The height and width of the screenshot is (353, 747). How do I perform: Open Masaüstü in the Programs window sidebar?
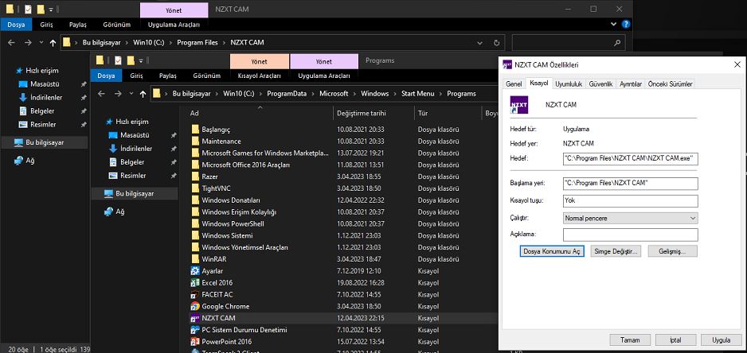[135, 135]
